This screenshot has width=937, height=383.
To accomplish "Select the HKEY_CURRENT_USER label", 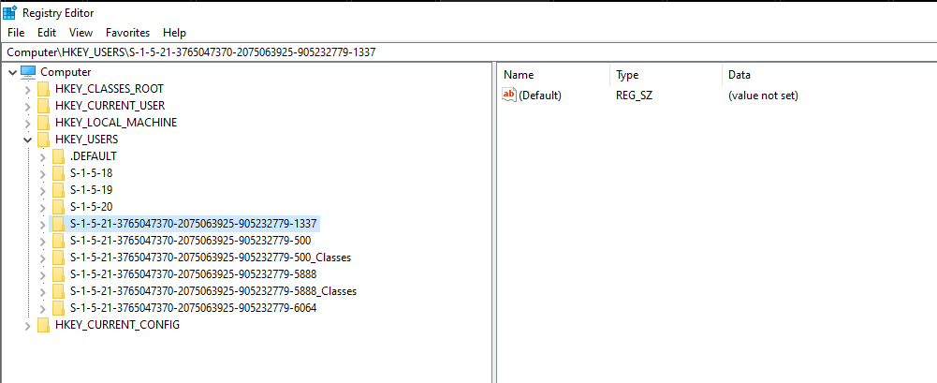I will 110,106.
